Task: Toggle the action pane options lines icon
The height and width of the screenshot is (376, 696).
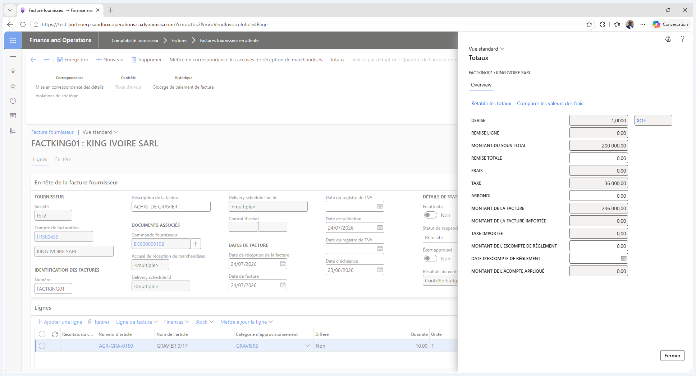Action: point(46,60)
